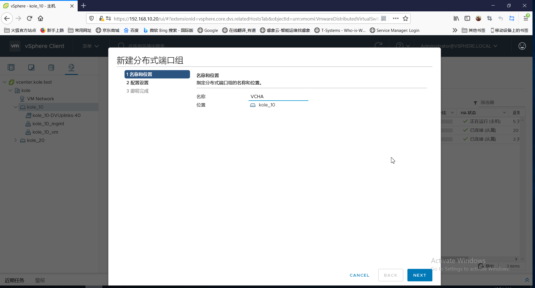Collapse the vcenter.kole.test tree node
This screenshot has width=535, height=288.
(4, 82)
